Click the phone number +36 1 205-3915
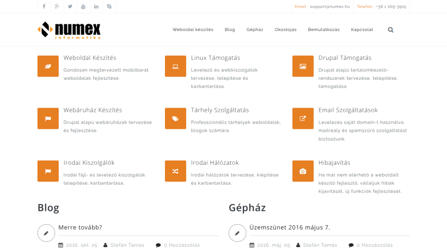 [x=391, y=6]
